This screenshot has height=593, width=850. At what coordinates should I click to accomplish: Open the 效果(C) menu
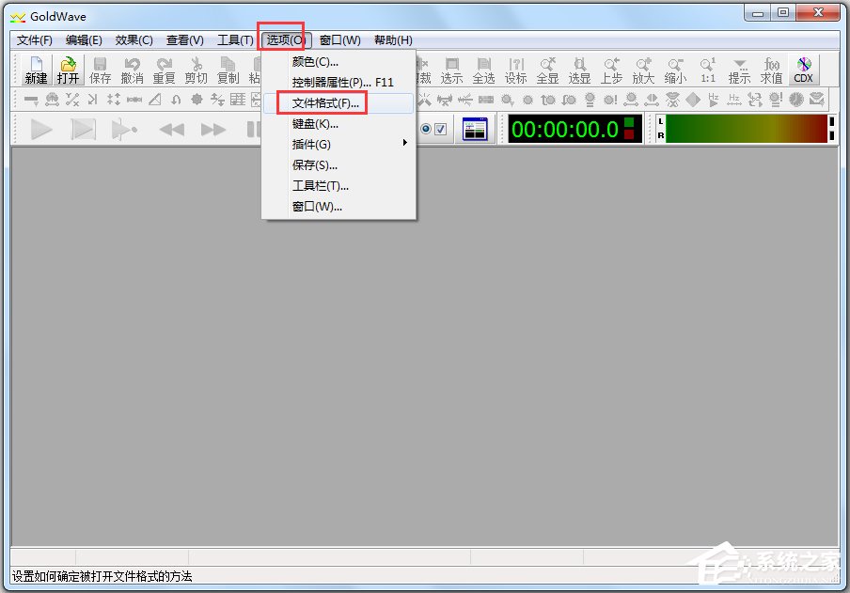(x=134, y=40)
